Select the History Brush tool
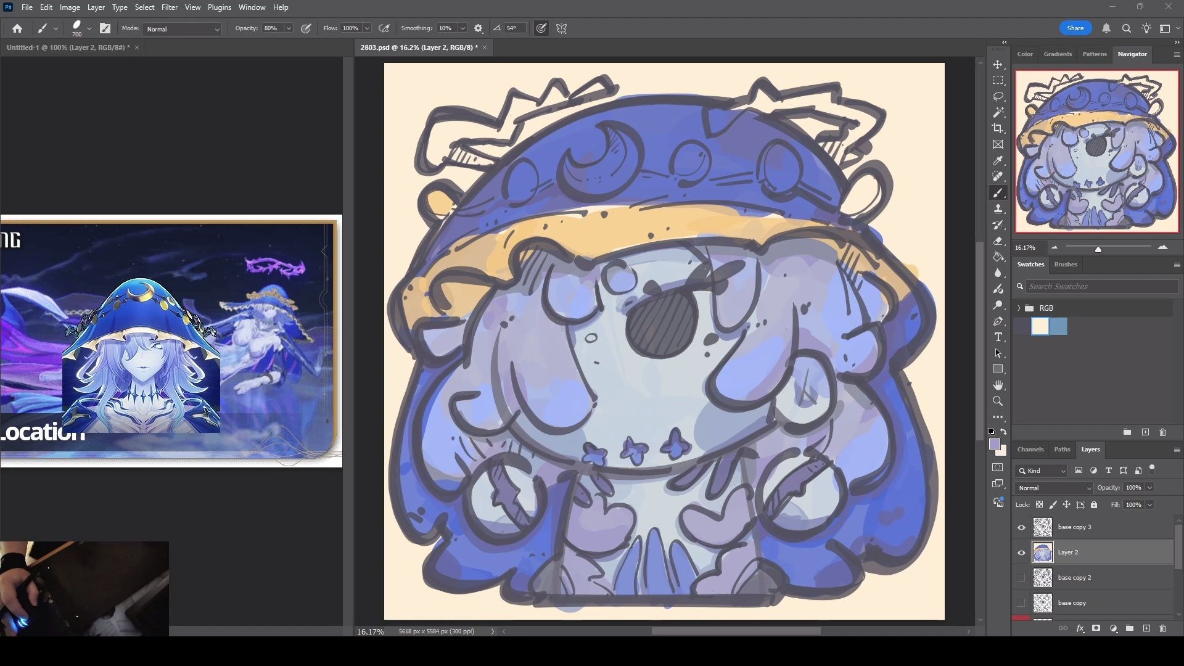This screenshot has width=1184, height=666. pos(998,225)
